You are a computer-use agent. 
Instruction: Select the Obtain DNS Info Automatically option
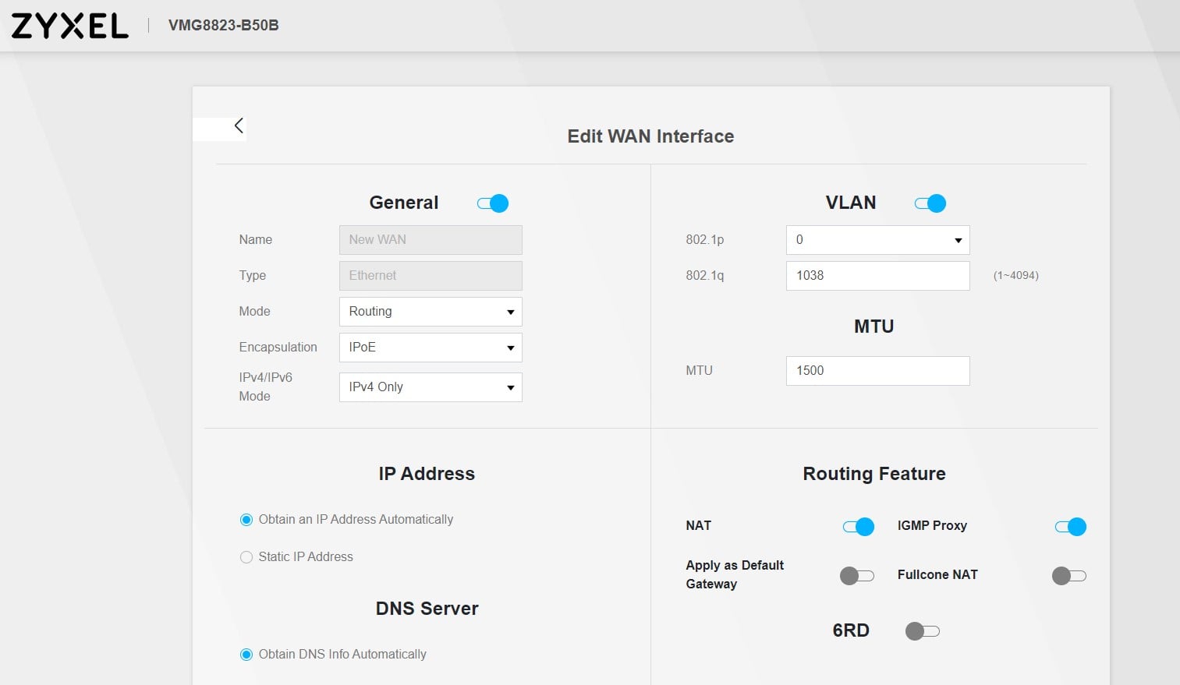246,654
